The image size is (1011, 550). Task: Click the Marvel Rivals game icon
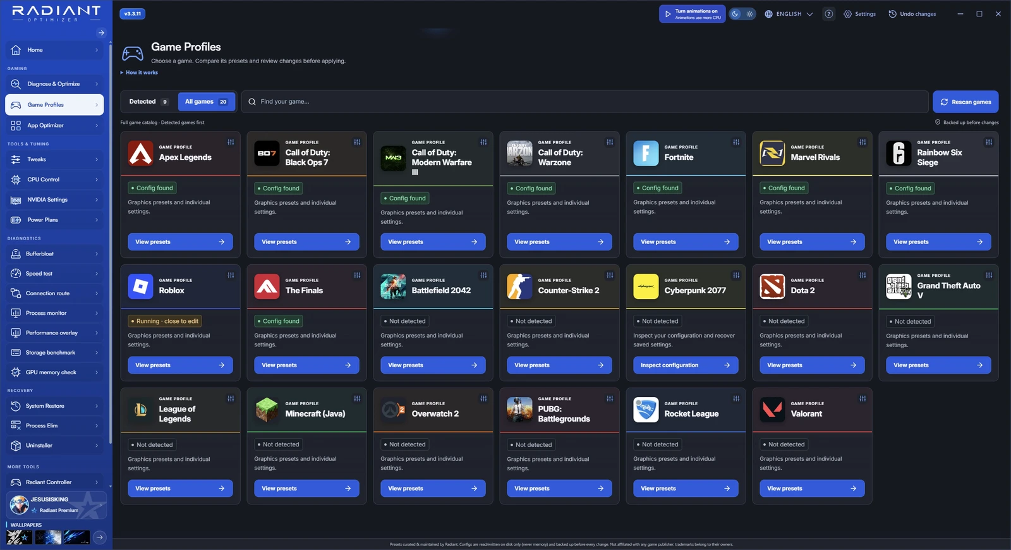point(772,153)
